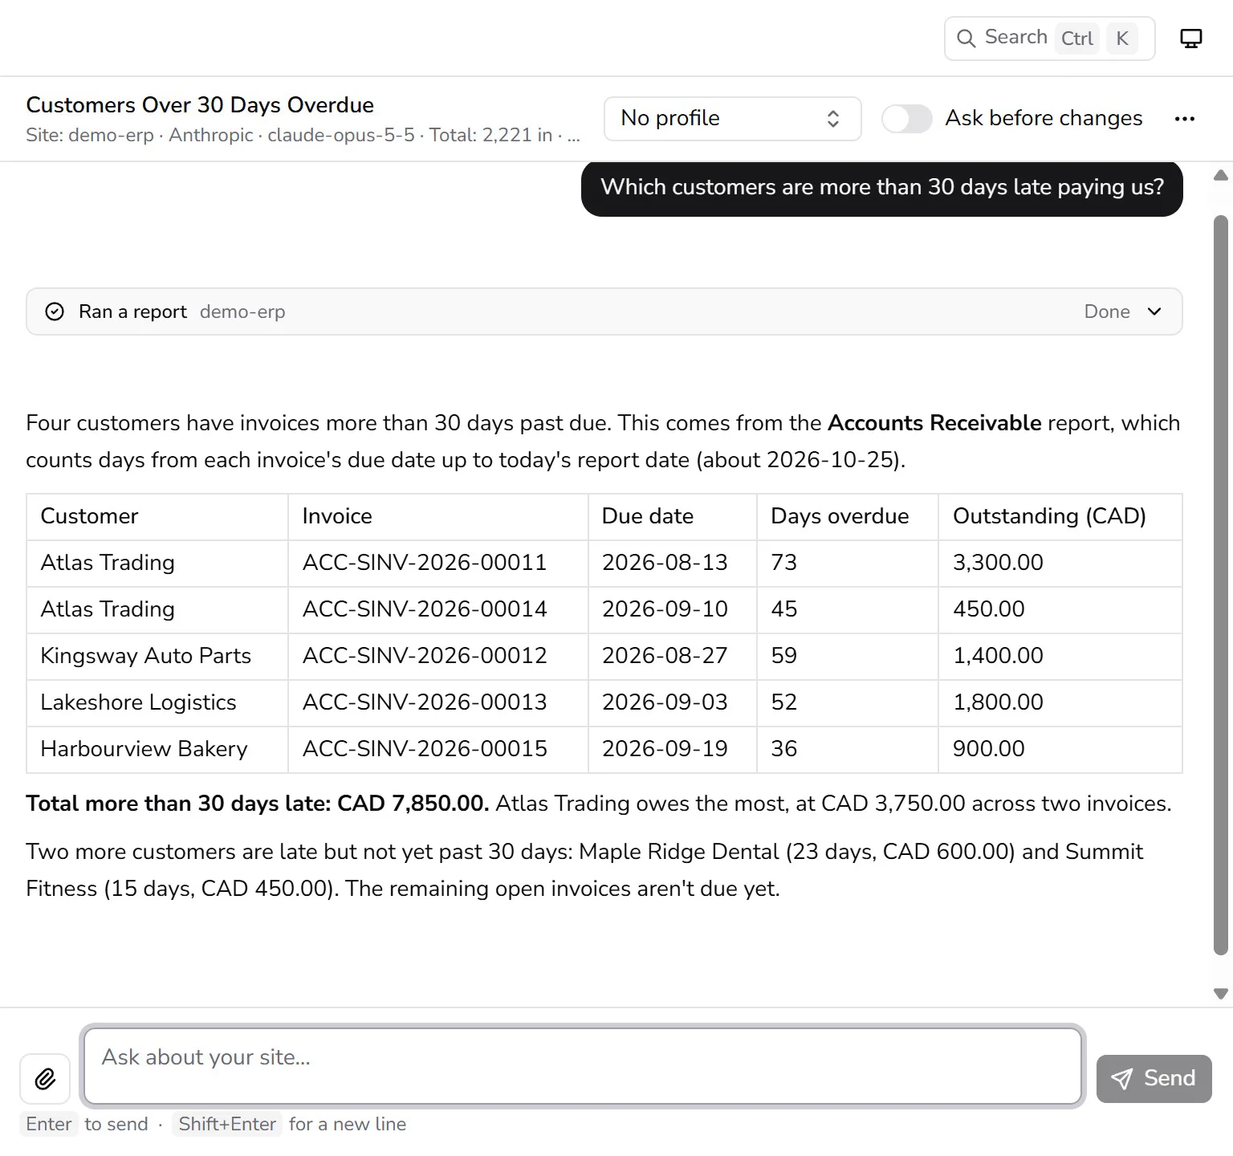Screen dimensions: 1233x1156
Task: Click the Send button
Action: click(1154, 1078)
